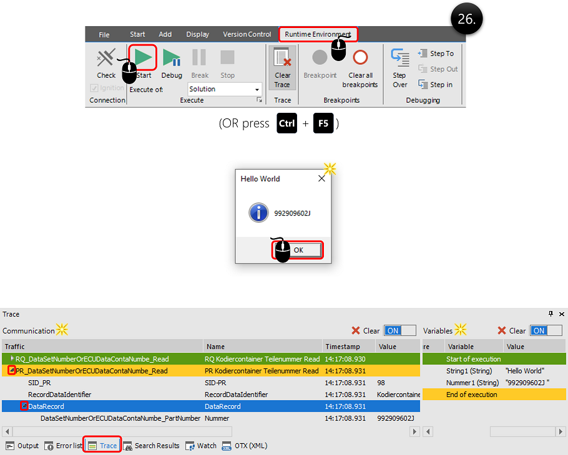Click the Clear Trace icon
This screenshot has height=455, width=568.
pyautogui.click(x=282, y=59)
